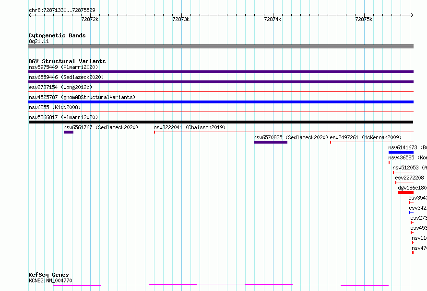The width and height of the screenshot is (427, 291).
Task: Click the DGV Structural Variants track title
Action: click(67, 61)
